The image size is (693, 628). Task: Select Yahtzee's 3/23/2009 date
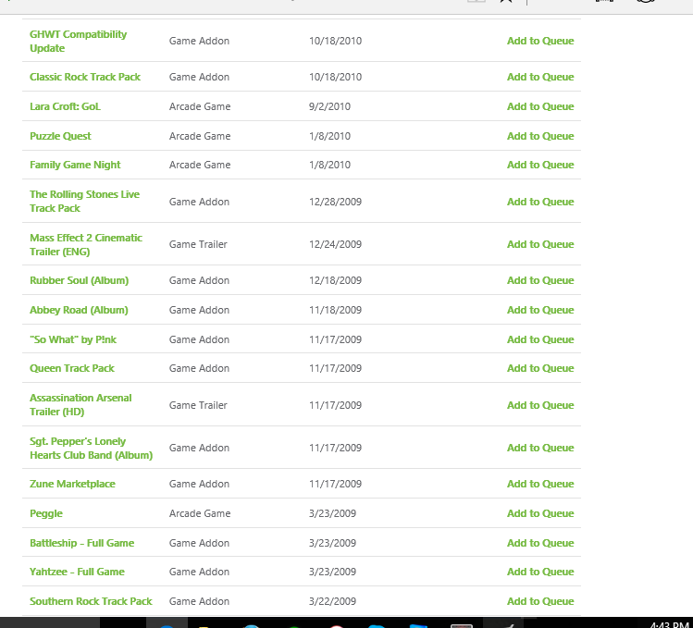(332, 572)
